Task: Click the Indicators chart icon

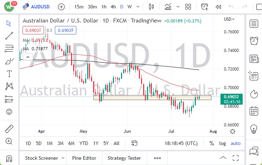Action: pos(168,7)
